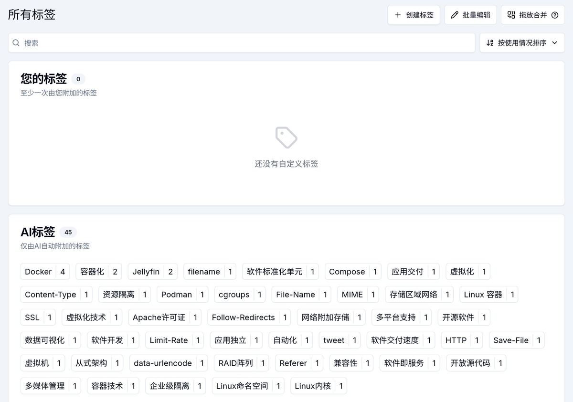Click the Follow-Redirects tag
Viewport: 573px width, 402px height.
pyautogui.click(x=249, y=317)
